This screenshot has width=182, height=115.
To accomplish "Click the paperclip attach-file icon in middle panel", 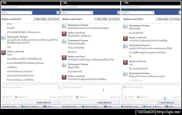I will pos(64,97).
